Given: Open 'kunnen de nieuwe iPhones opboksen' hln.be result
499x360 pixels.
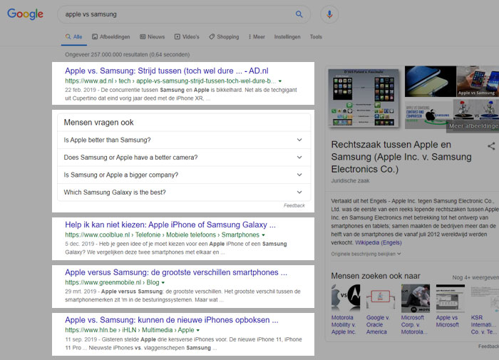Looking at the screenshot, I should pos(172,320).
